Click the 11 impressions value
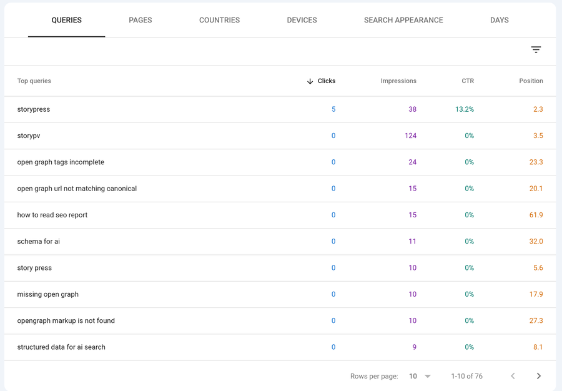This screenshot has height=391, width=562. (x=413, y=242)
